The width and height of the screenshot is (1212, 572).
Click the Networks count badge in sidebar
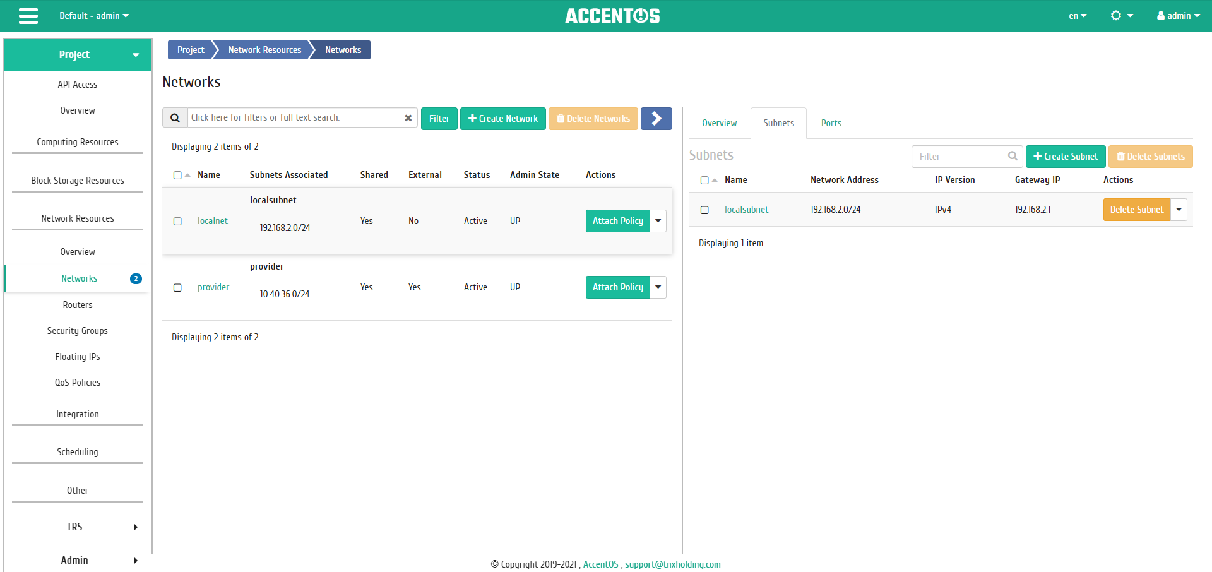(136, 278)
